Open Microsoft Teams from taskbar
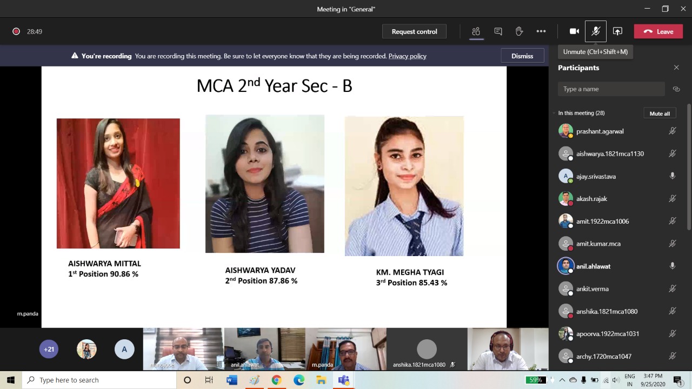The height and width of the screenshot is (389, 692). click(343, 380)
